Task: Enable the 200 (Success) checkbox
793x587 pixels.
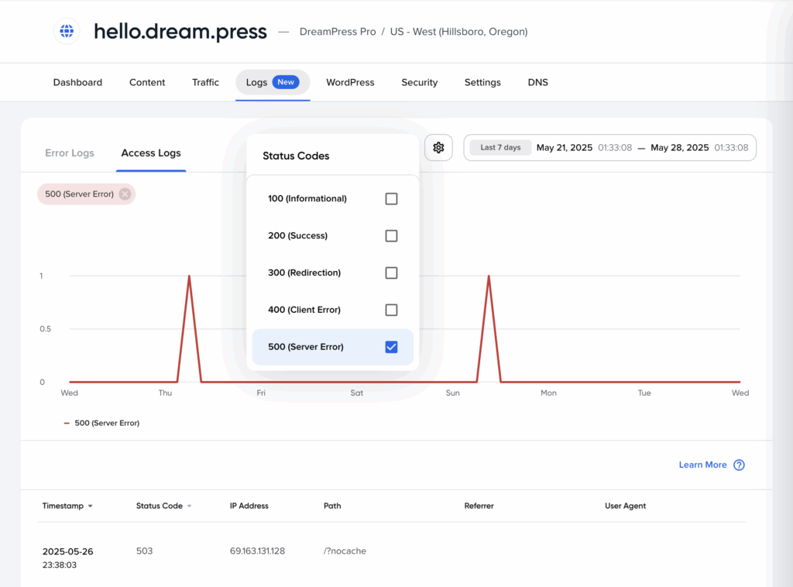Action: pos(391,236)
